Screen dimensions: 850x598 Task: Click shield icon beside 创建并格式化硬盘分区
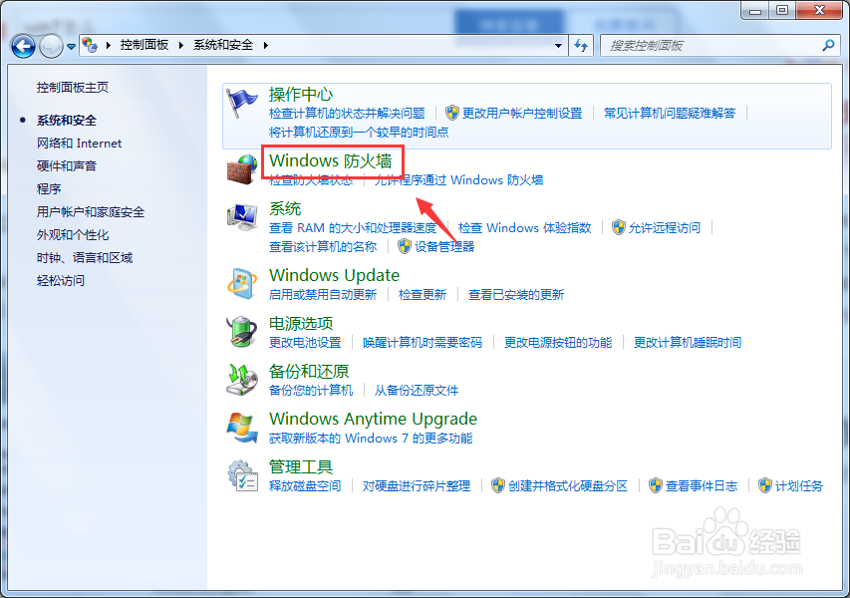tap(497, 485)
